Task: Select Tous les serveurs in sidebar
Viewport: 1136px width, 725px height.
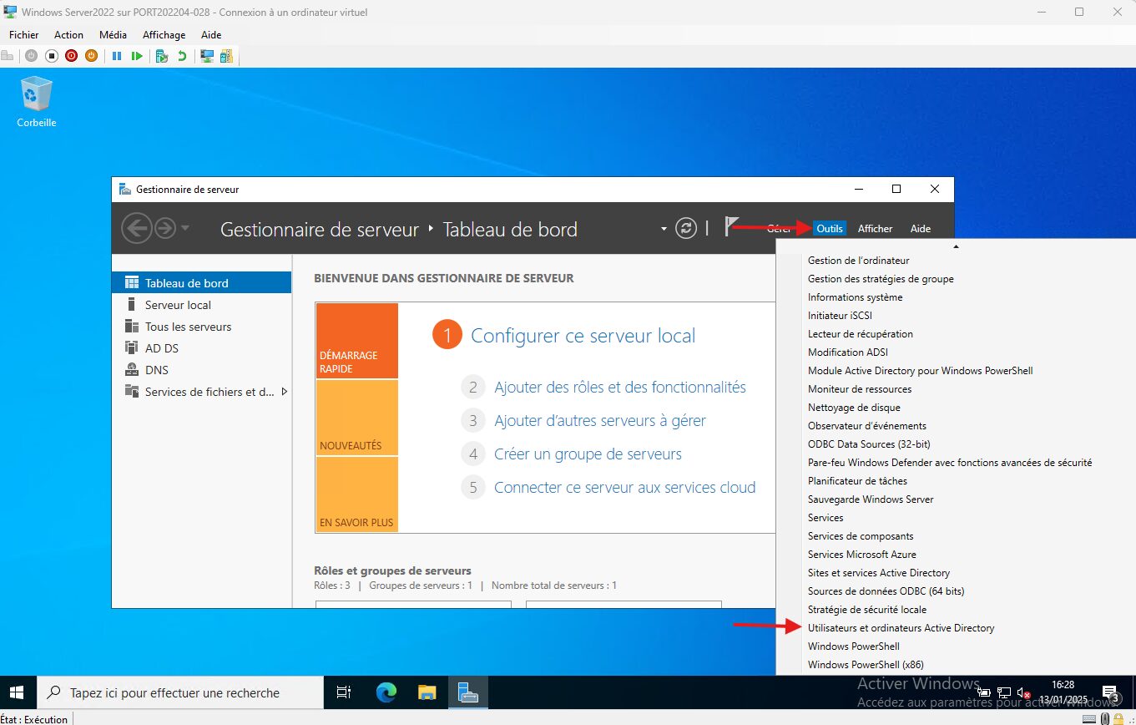Action: pyautogui.click(x=201, y=327)
